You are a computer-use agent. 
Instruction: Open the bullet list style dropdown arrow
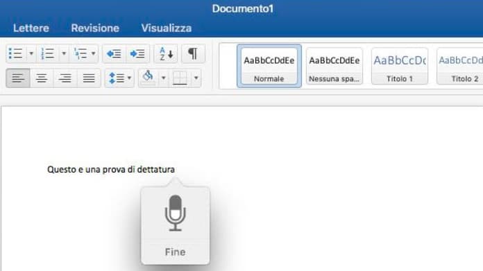31,53
